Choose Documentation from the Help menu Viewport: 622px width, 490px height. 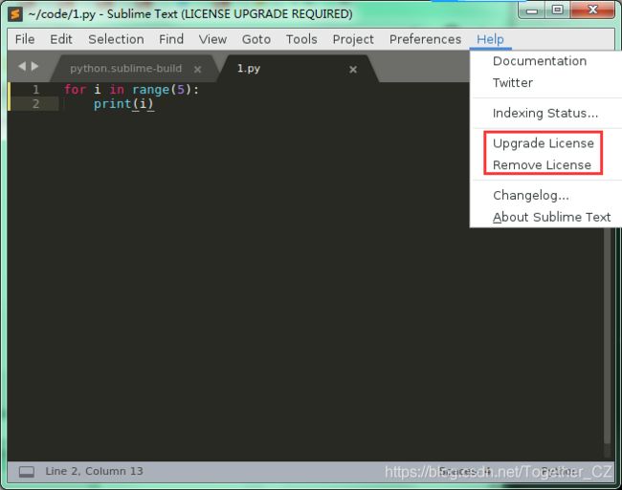(x=540, y=61)
